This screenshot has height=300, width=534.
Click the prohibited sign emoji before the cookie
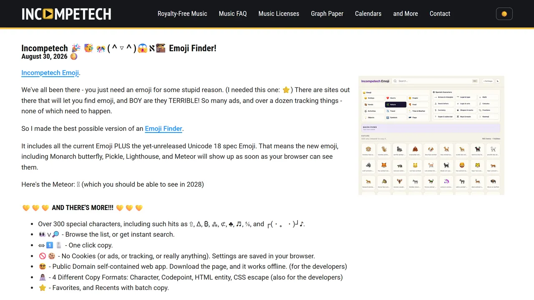(x=42, y=256)
